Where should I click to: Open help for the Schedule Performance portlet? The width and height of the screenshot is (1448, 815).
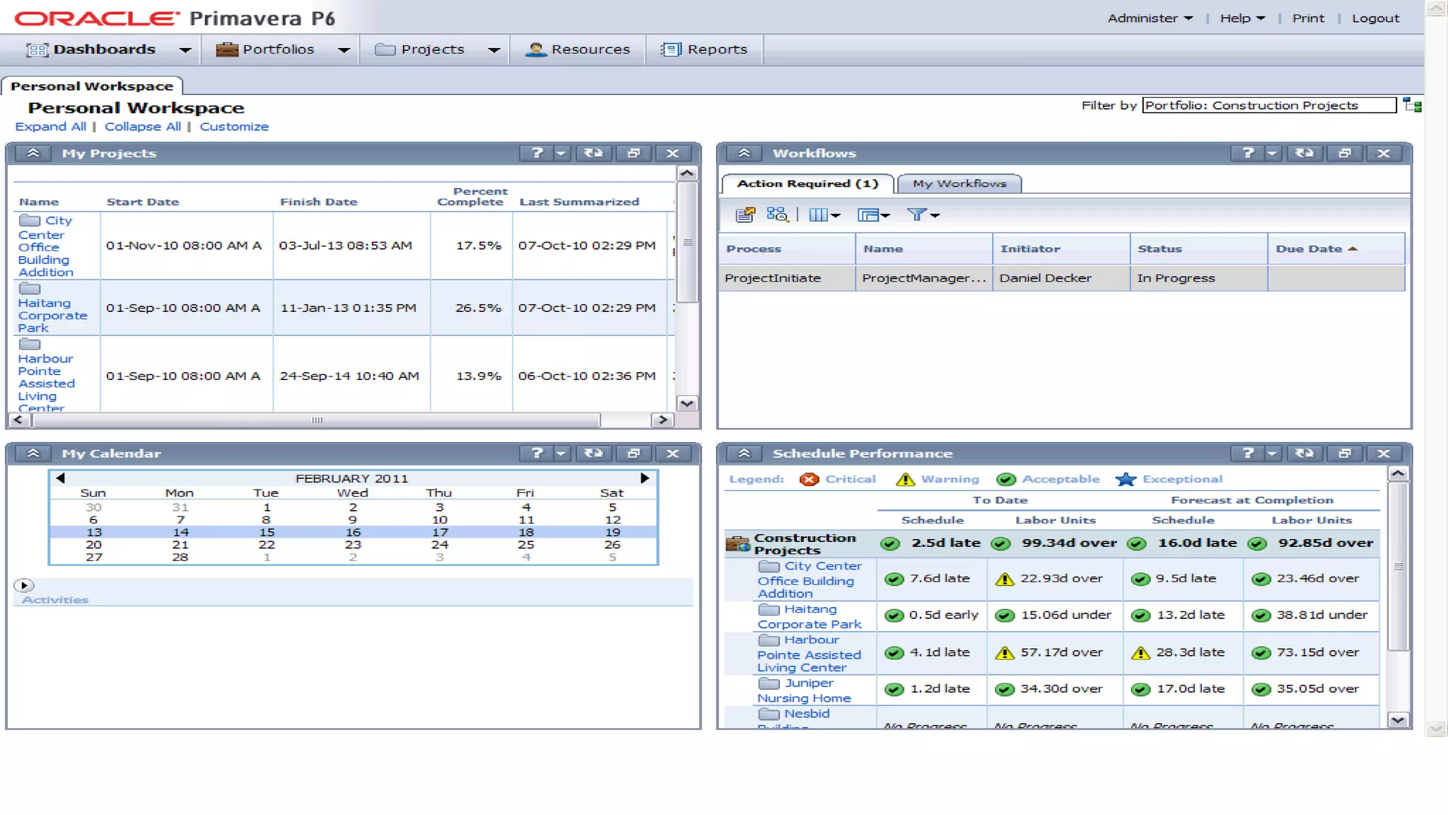click(x=1248, y=453)
